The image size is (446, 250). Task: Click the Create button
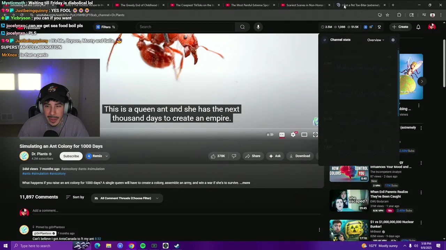400,27
